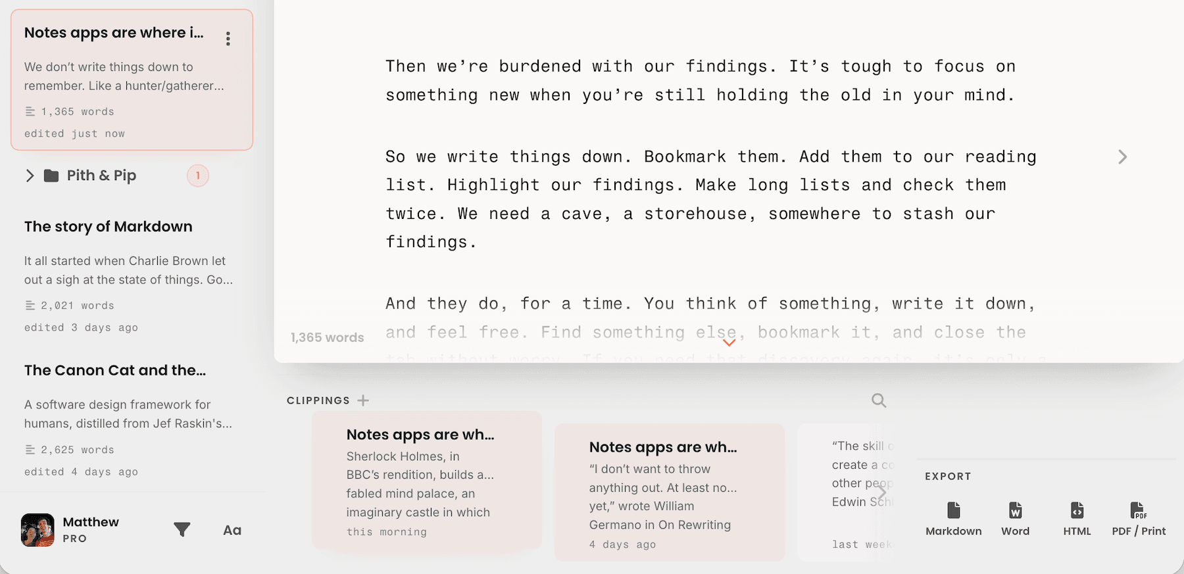Click the Pith & Pip notification badge
1184x574 pixels.
[197, 176]
